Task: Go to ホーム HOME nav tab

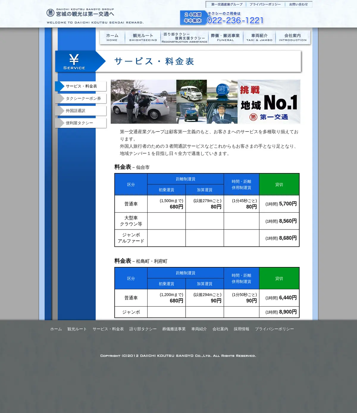Action: coord(112,37)
